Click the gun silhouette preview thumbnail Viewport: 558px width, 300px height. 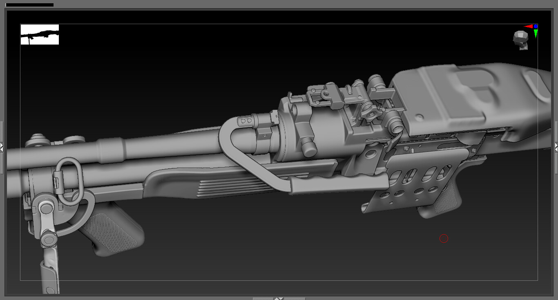[39, 35]
